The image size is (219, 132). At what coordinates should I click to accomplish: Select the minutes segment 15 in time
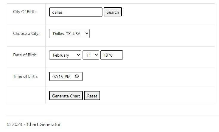click(x=60, y=77)
